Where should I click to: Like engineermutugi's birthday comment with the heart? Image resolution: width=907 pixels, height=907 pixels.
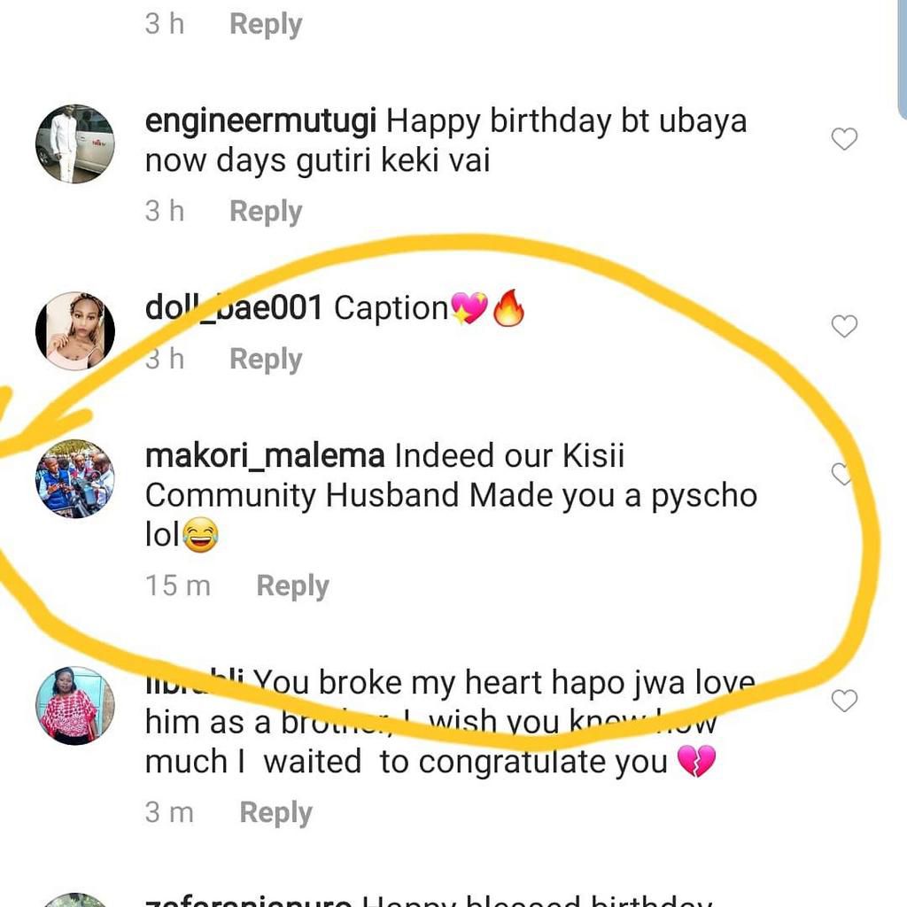tap(845, 139)
